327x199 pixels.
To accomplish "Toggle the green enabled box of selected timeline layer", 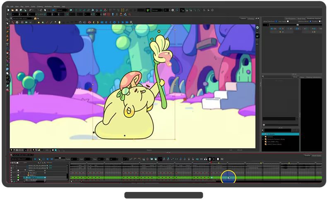I will click(x=18, y=177).
